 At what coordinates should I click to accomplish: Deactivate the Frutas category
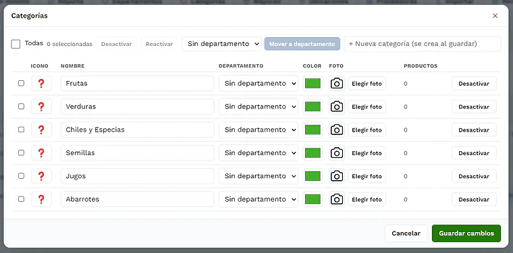[x=474, y=84]
